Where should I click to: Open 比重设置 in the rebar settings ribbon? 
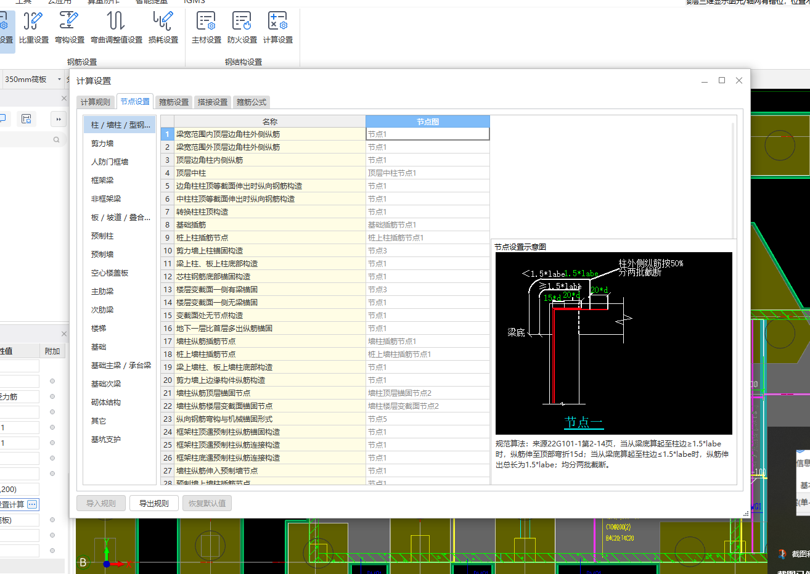coord(33,28)
